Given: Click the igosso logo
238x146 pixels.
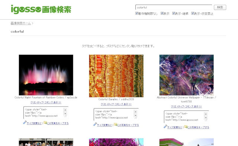Looking at the screenshot, I should coord(41,9).
